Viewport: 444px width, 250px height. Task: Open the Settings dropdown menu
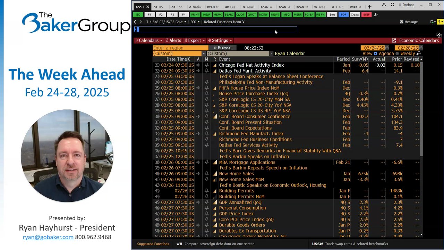pos(220,41)
